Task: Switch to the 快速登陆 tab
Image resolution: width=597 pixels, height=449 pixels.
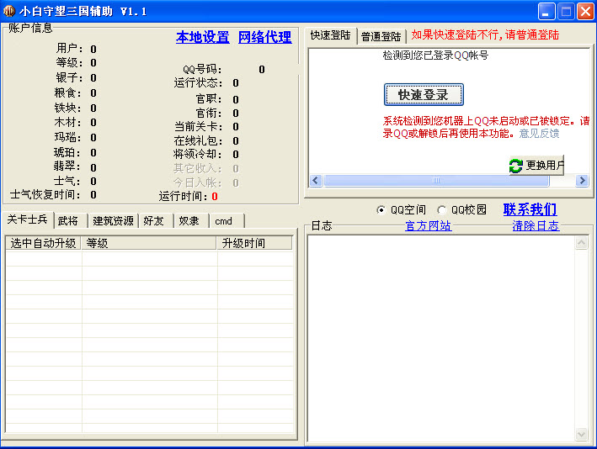Action: point(330,35)
